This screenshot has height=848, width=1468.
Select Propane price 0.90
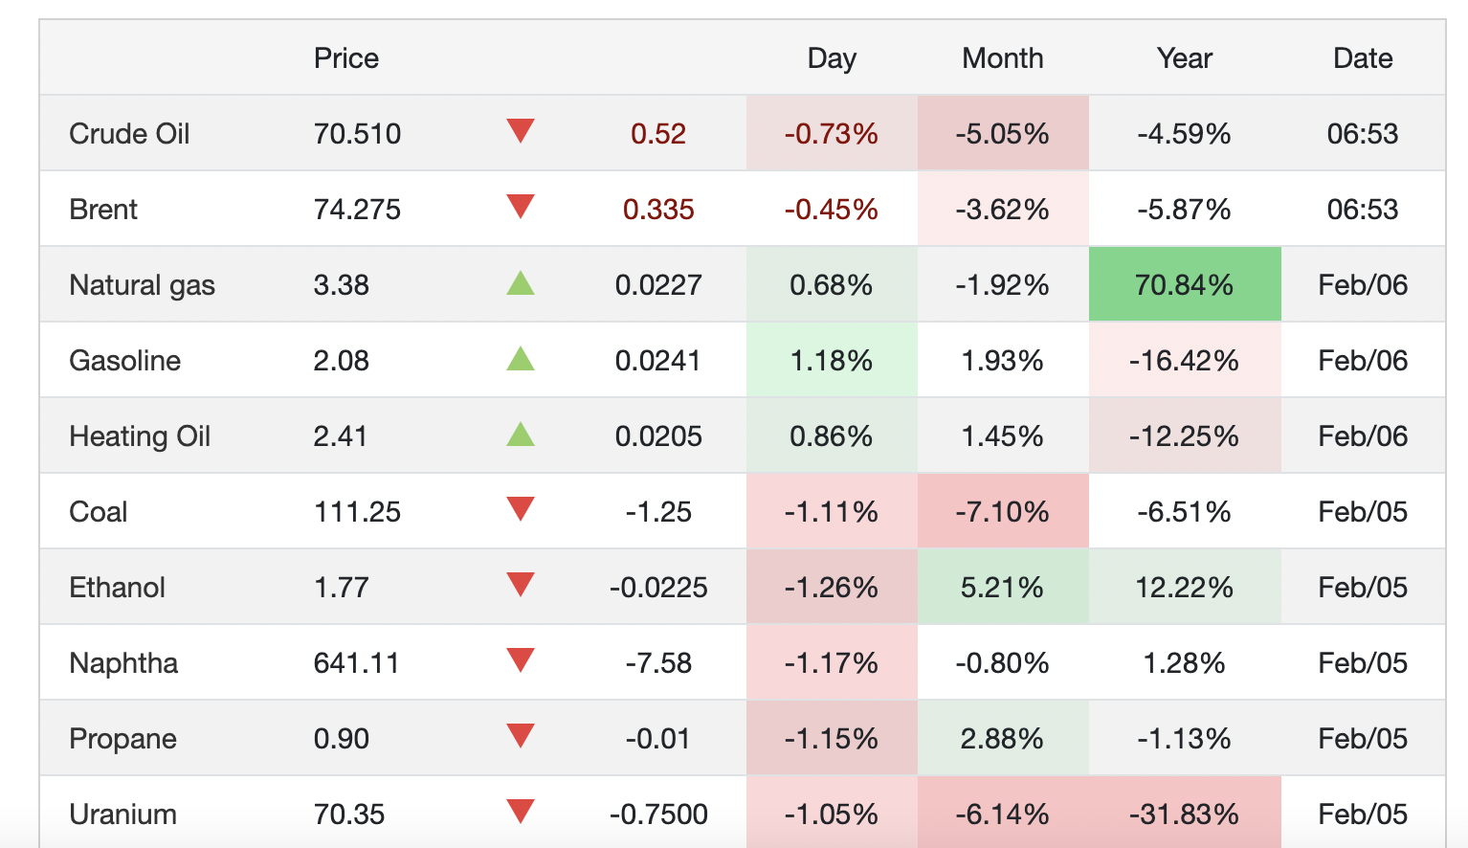pos(342,738)
